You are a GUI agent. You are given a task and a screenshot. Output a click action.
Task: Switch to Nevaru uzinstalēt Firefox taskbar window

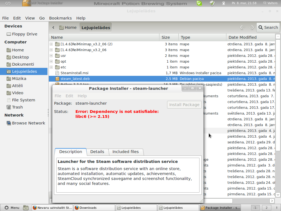click(52, 208)
